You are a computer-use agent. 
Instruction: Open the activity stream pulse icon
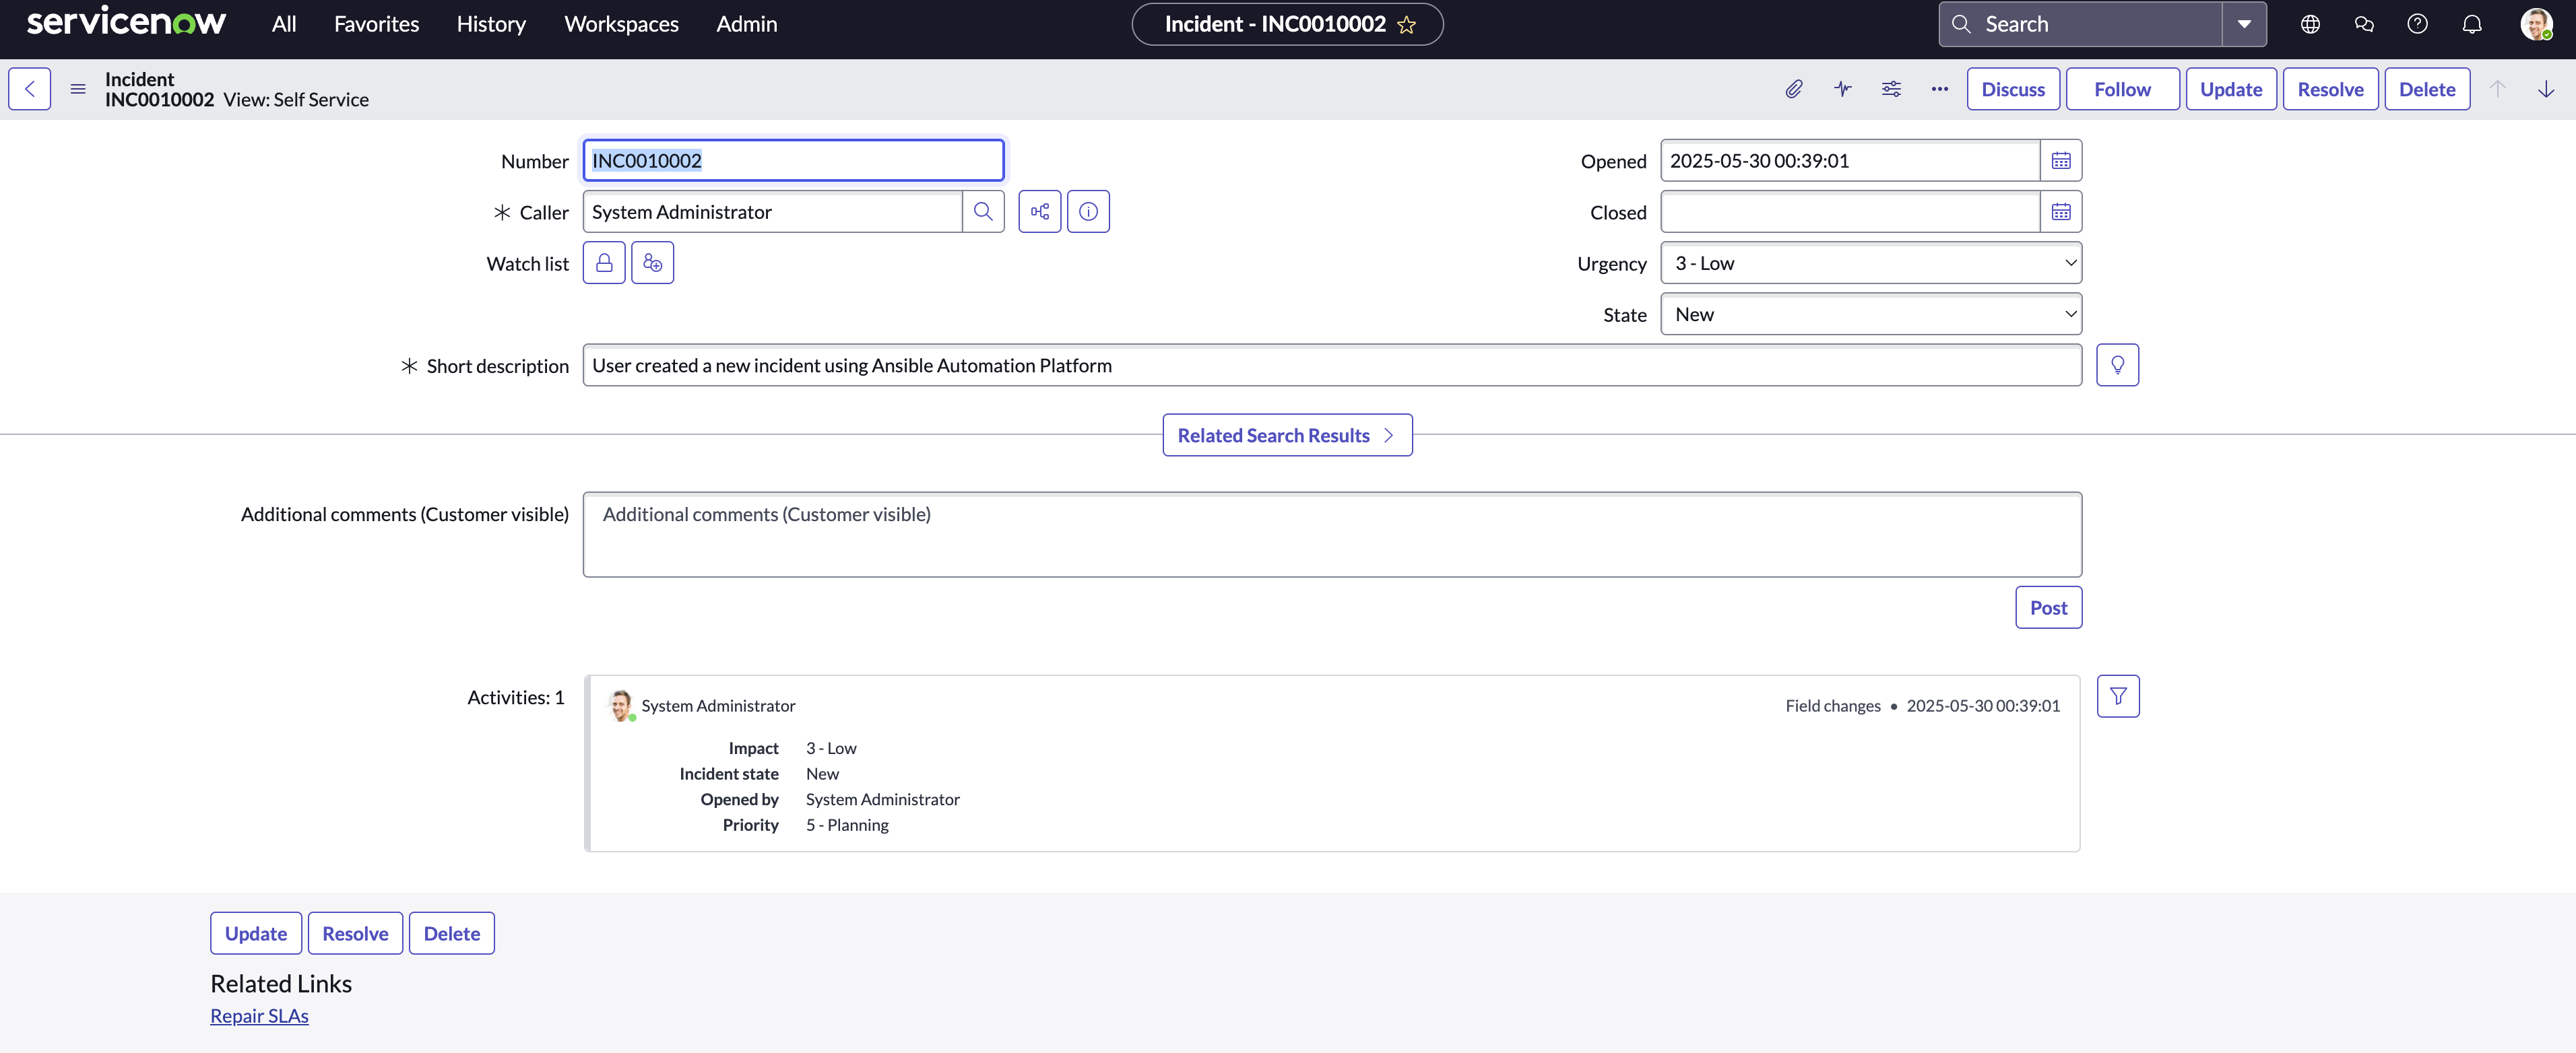1843,89
